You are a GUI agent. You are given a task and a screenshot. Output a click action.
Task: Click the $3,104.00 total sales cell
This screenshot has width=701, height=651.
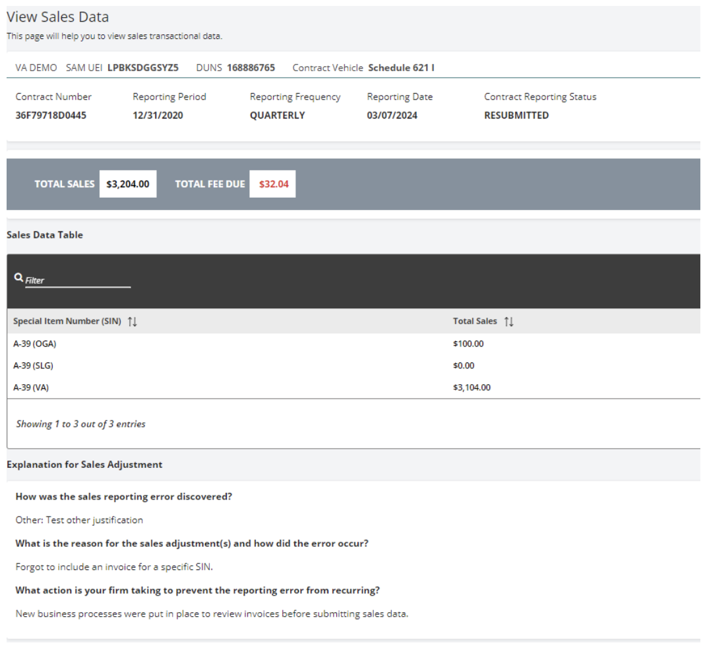[x=472, y=387]
